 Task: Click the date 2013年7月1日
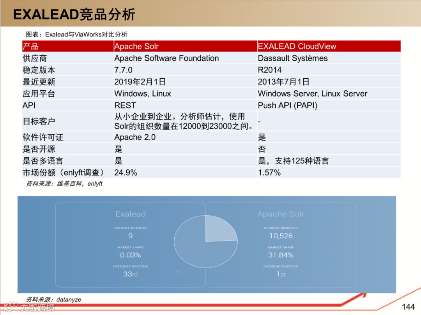(x=283, y=82)
